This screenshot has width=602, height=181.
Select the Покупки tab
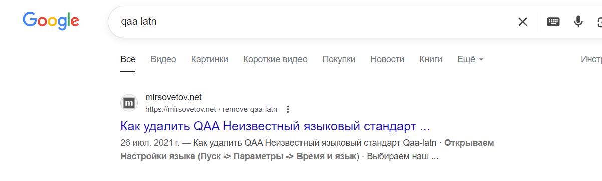tap(339, 59)
